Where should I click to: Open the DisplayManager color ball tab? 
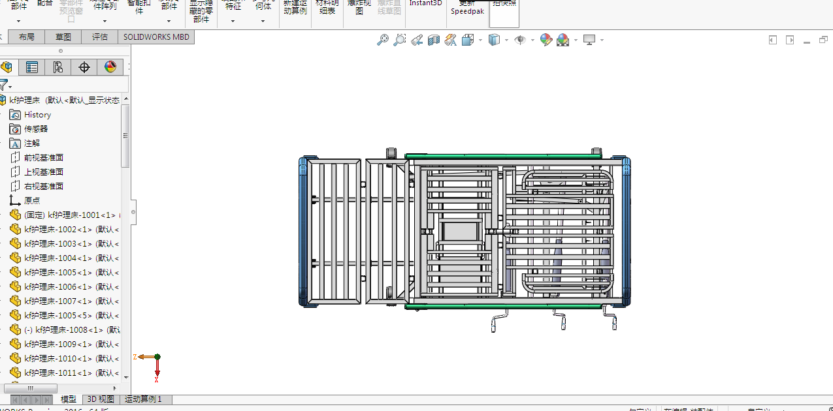[x=110, y=67]
